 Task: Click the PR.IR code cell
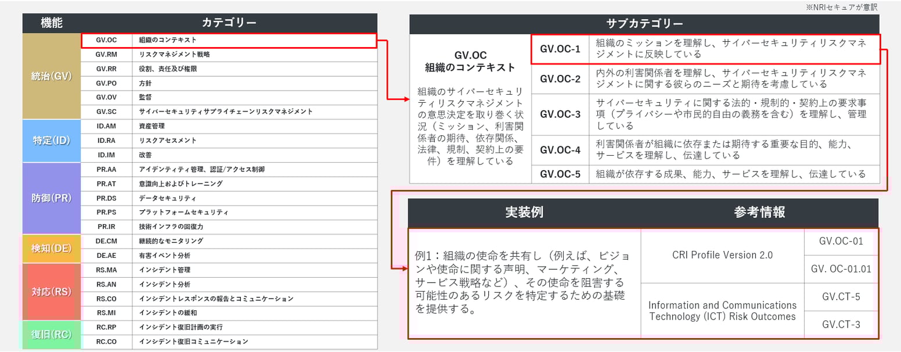pos(107,227)
